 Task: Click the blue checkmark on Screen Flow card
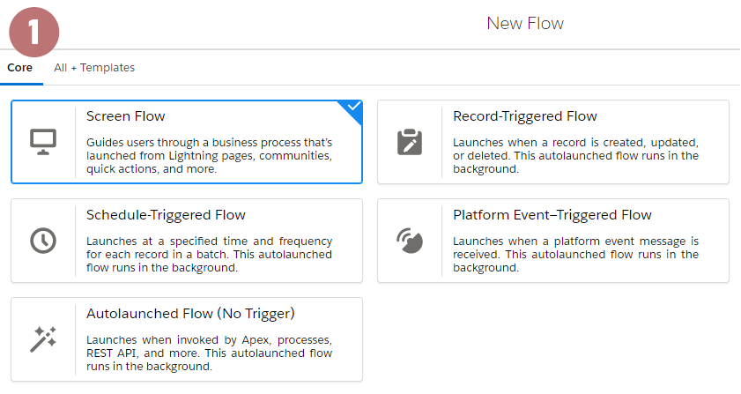353,107
